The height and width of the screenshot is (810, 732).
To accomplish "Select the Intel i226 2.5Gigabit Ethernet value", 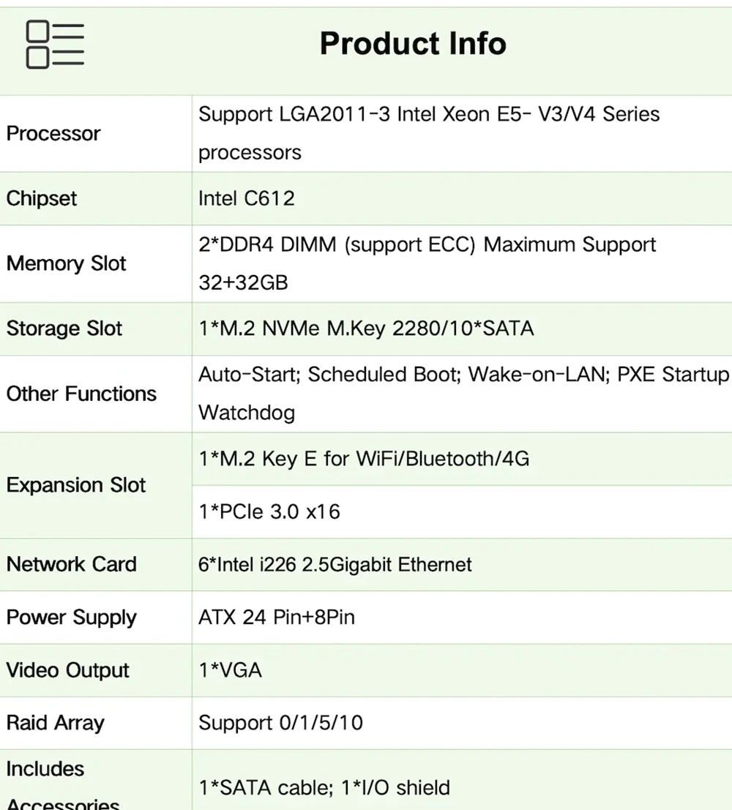I will pos(335,564).
